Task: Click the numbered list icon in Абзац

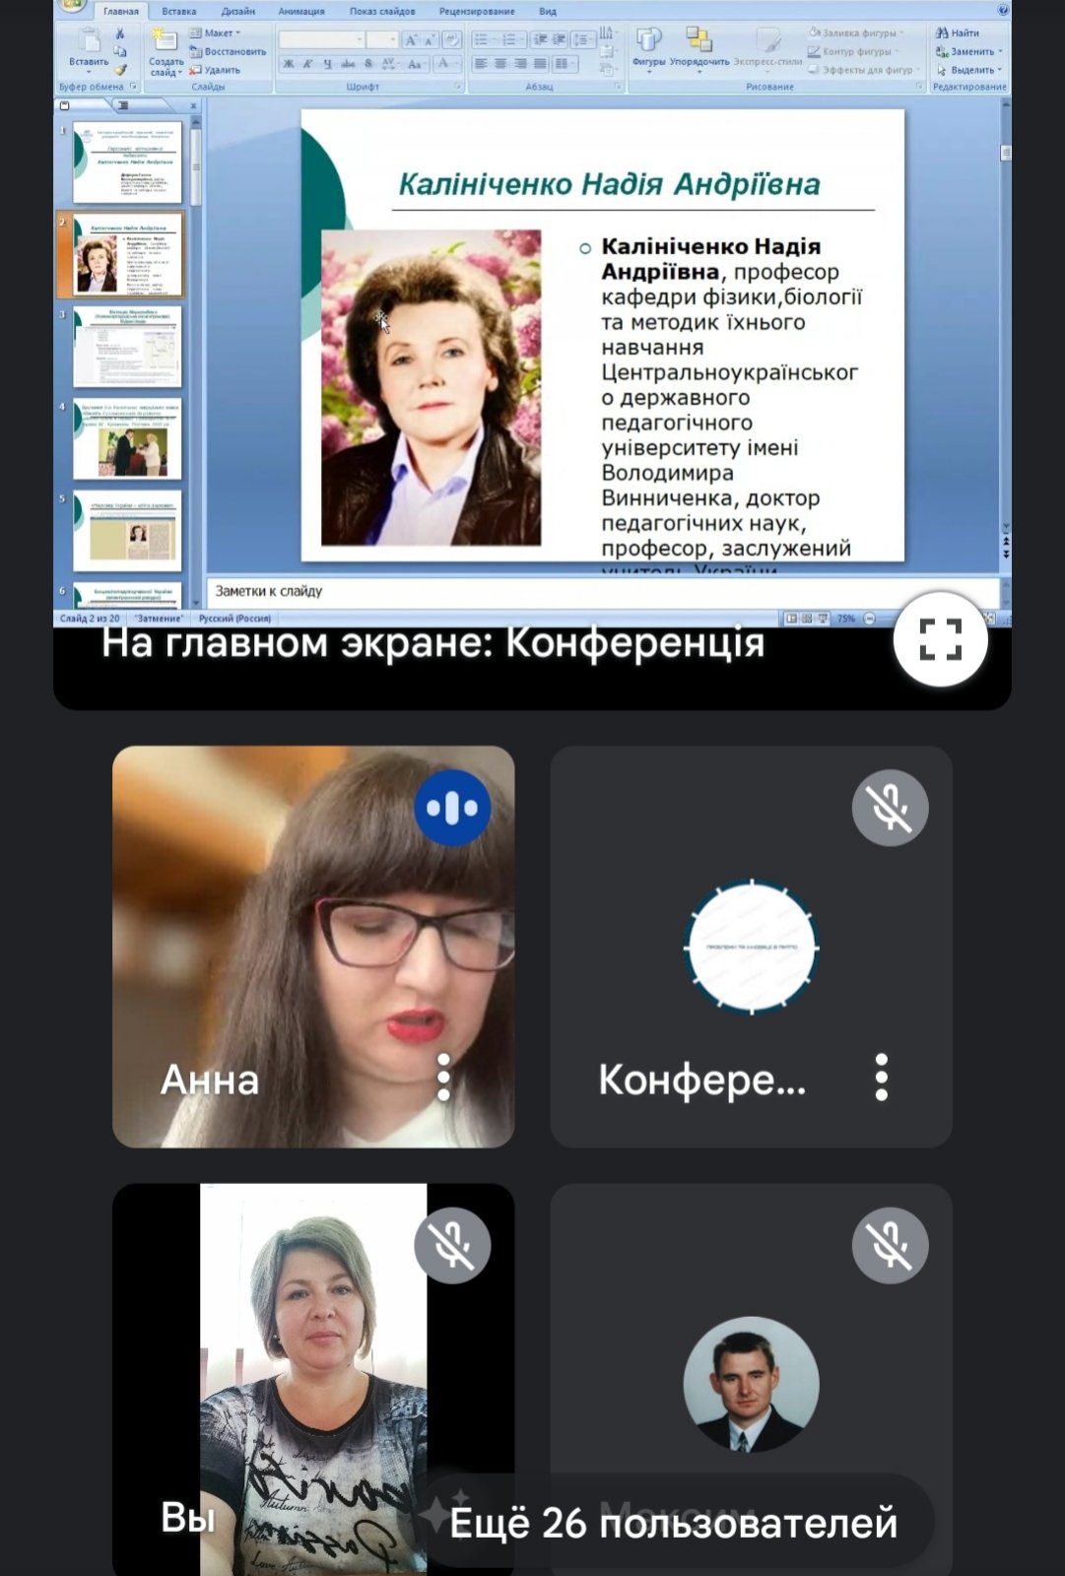Action: [509, 40]
